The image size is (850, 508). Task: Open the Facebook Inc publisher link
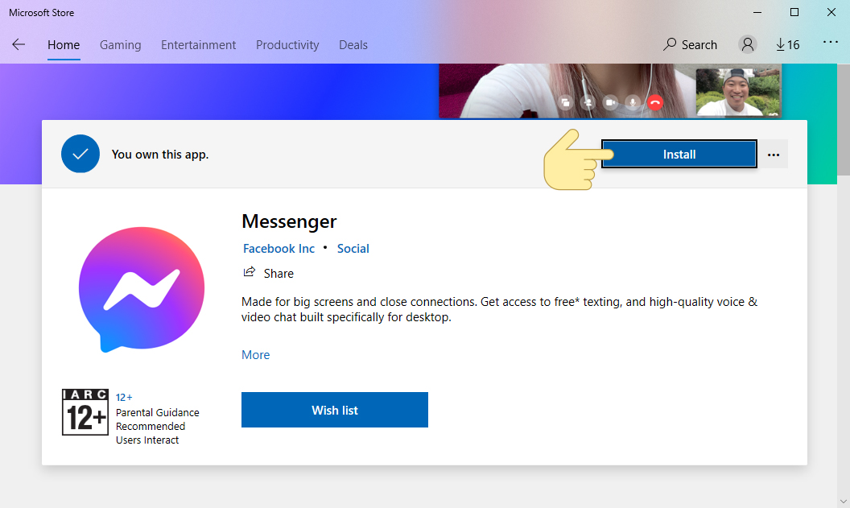pos(279,248)
